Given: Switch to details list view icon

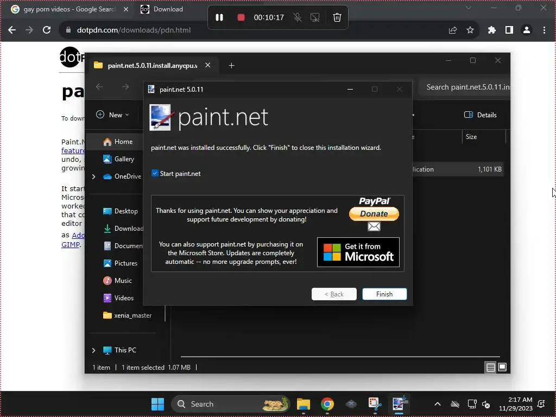Looking at the screenshot, I should coord(490,368).
